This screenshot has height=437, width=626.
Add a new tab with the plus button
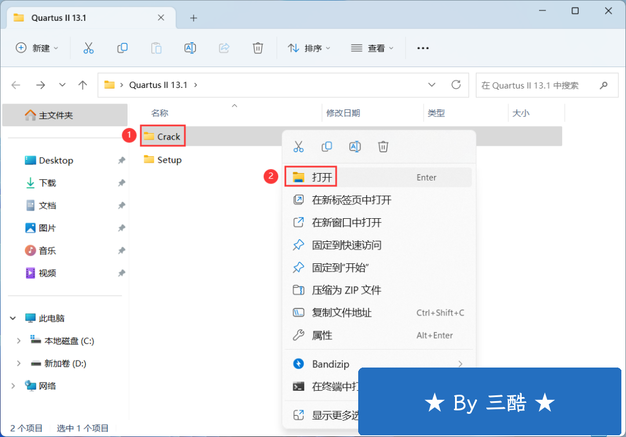point(194,18)
